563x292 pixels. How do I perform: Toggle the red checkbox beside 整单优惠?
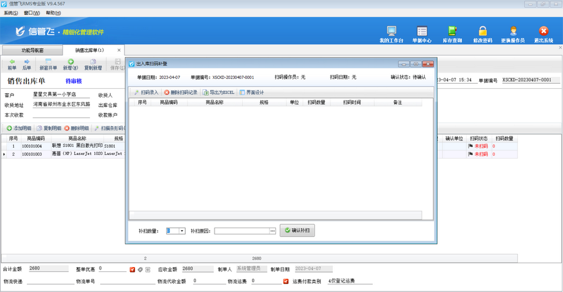click(133, 269)
